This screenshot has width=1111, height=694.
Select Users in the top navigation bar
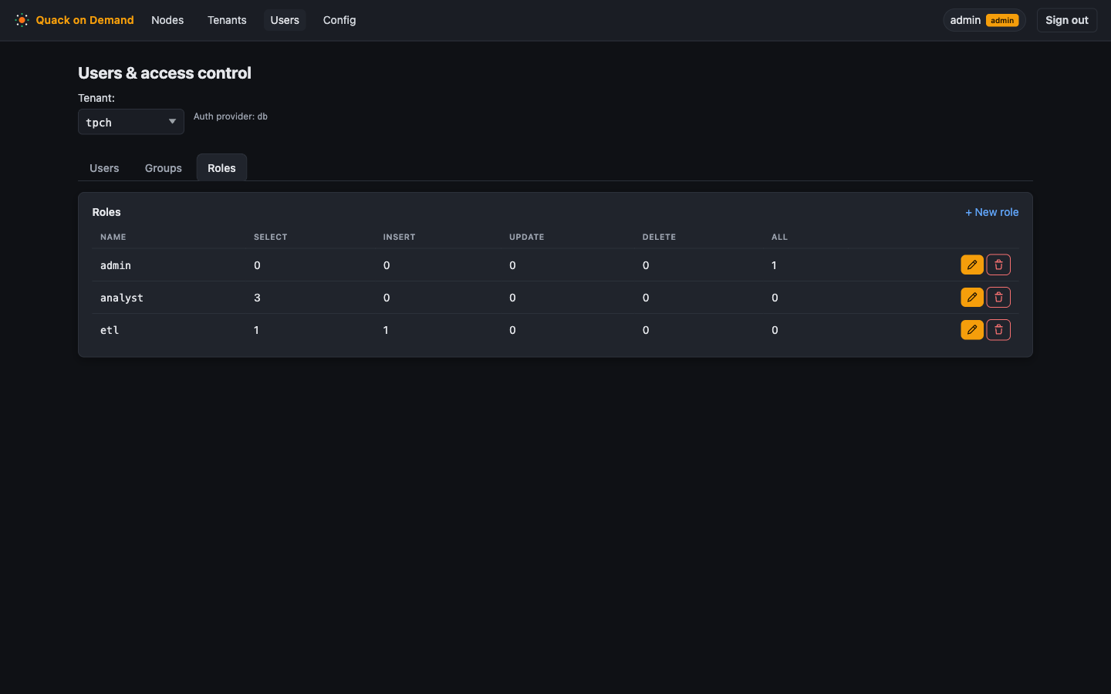(285, 20)
